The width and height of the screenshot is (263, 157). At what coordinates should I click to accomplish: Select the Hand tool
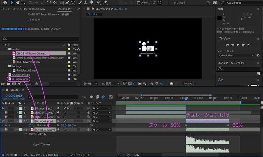coord(18,2)
